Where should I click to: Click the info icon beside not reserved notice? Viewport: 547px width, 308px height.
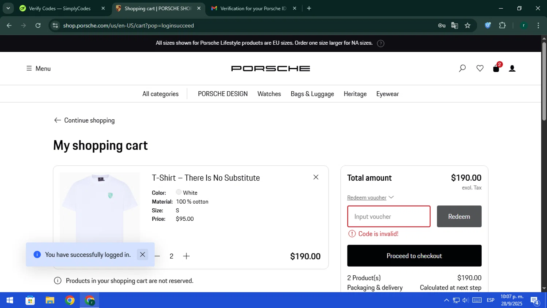(x=58, y=281)
